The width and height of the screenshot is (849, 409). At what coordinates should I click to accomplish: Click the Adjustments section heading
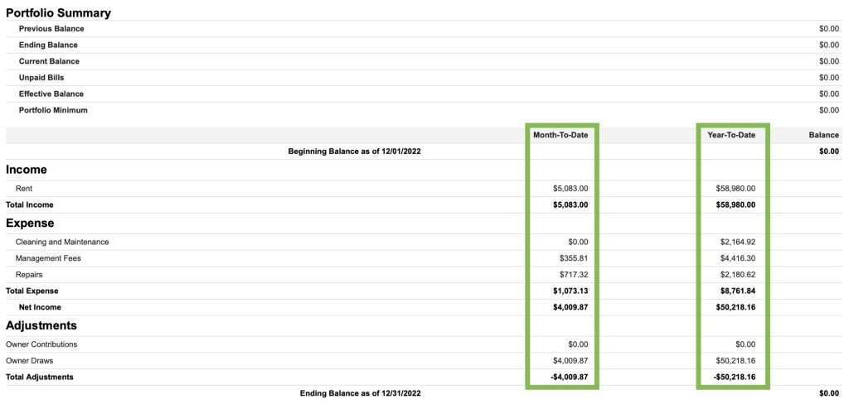(41, 325)
